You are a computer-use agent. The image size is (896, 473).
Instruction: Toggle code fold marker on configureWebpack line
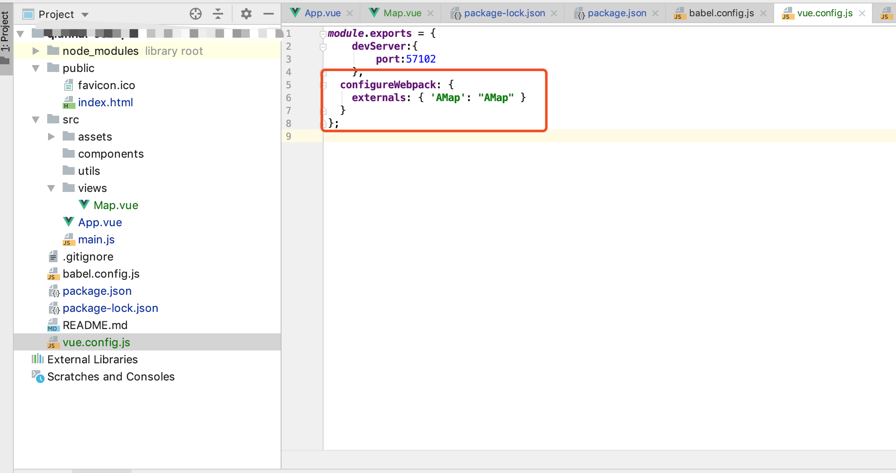coord(324,85)
